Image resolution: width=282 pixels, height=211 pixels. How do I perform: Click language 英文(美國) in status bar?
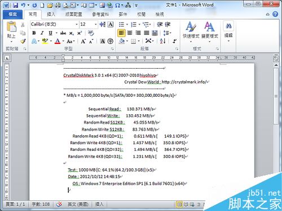coord(78,204)
